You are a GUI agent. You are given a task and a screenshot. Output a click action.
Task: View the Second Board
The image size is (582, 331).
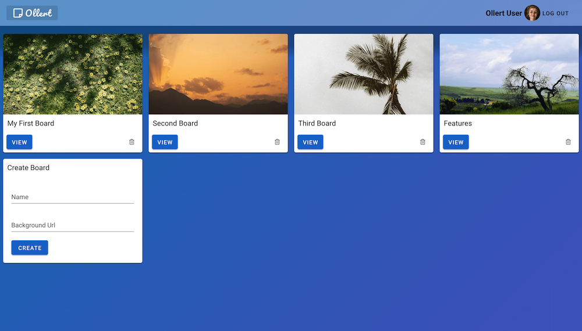[165, 142]
